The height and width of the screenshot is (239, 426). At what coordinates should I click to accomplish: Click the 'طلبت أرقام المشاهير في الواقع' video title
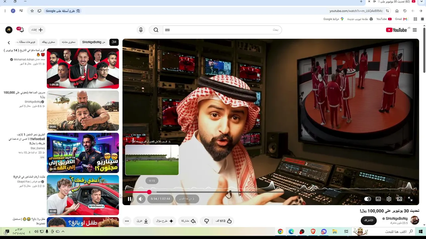29,177
